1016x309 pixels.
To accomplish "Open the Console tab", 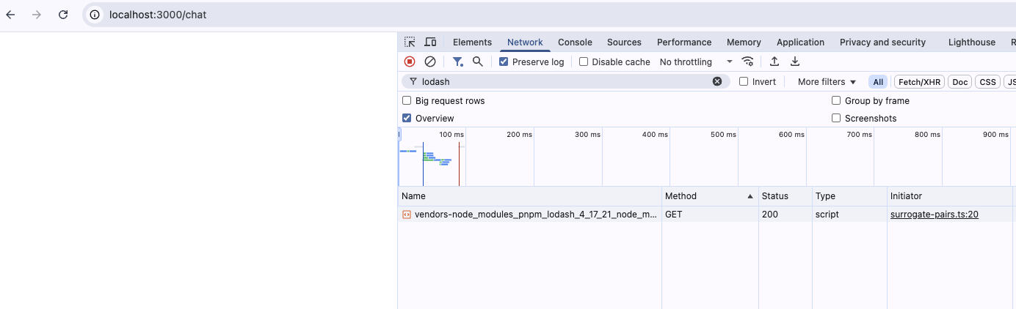I will (575, 42).
